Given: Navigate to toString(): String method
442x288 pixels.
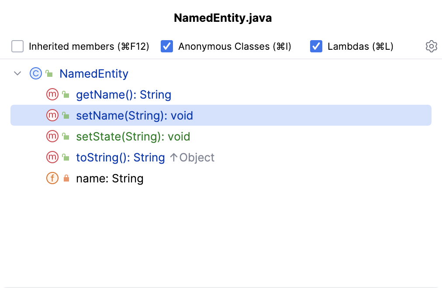Looking at the screenshot, I should coord(120,157).
